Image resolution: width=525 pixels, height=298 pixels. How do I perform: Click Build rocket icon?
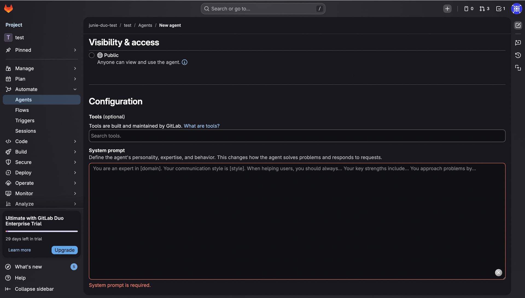pyautogui.click(x=8, y=152)
